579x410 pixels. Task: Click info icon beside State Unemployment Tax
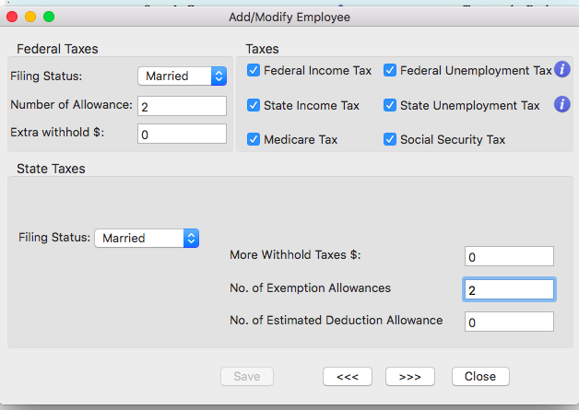point(562,105)
